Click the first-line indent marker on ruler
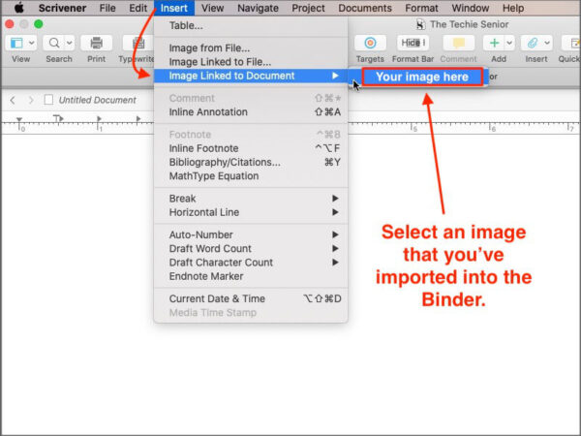Image resolution: width=581 pixels, height=436 pixels. tap(19, 120)
